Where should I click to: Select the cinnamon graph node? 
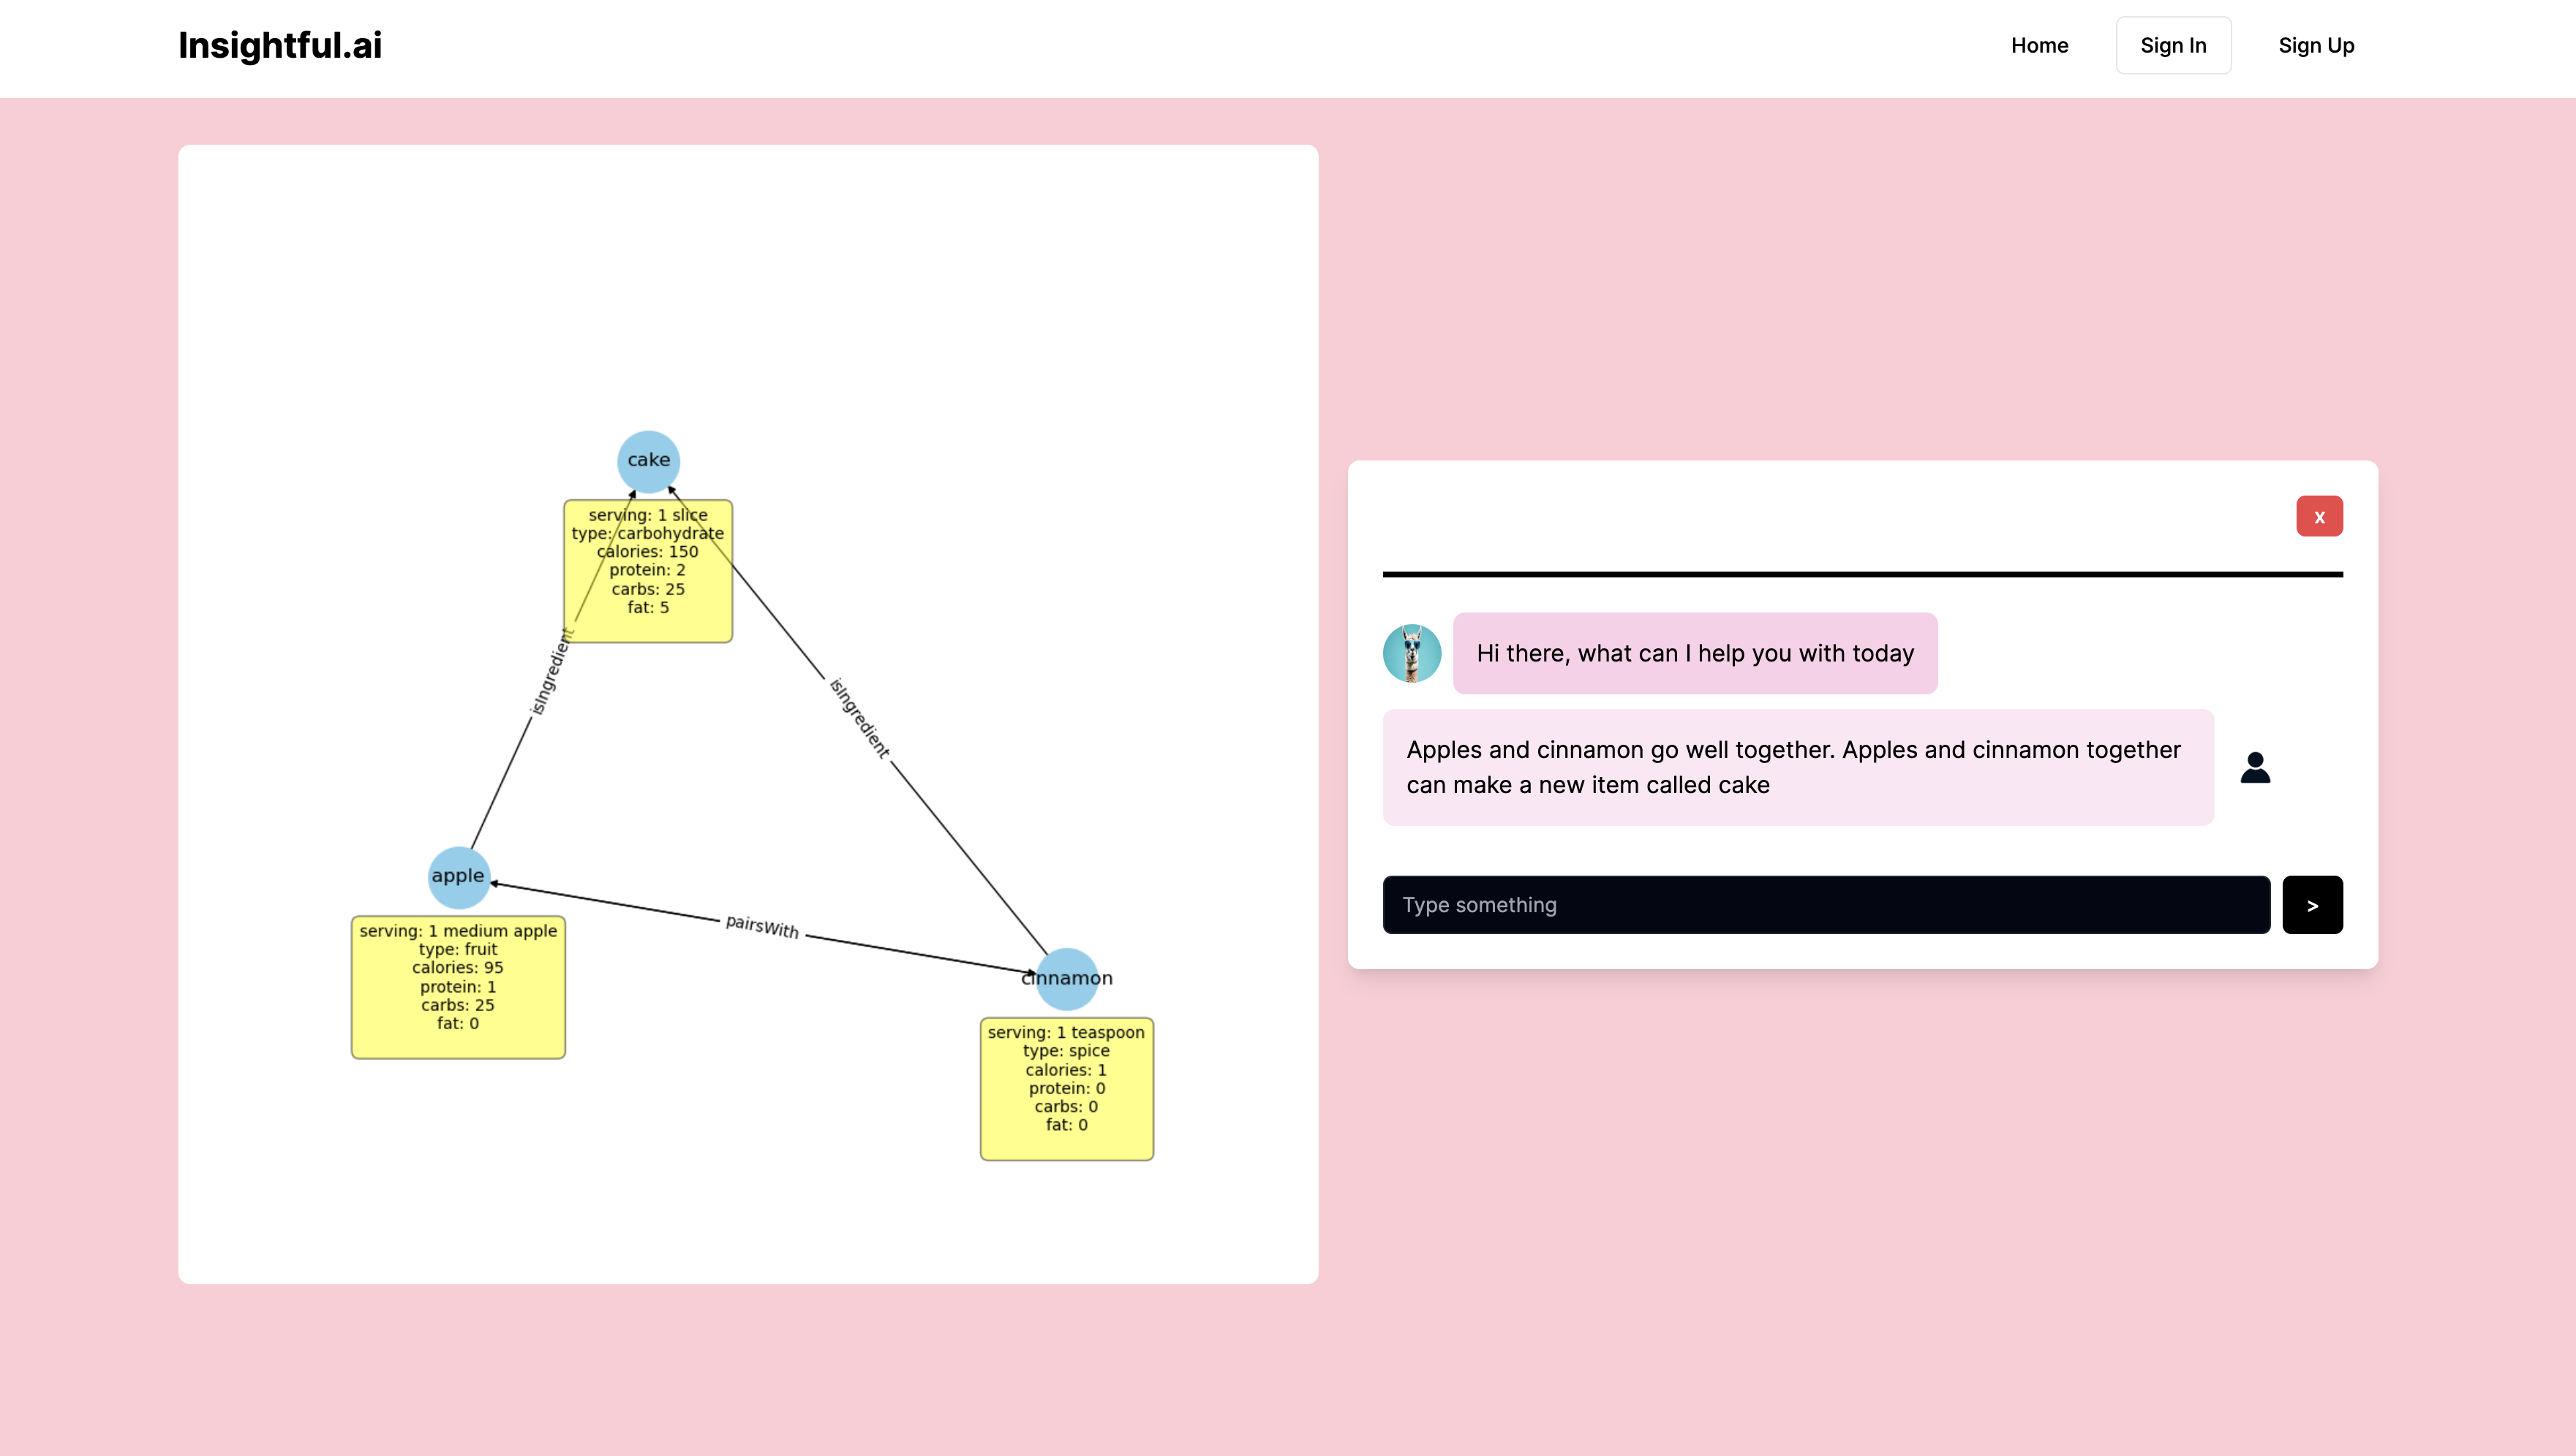pos(1066,978)
